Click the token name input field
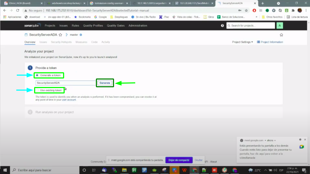This screenshot has width=310, height=174. pos(66,83)
